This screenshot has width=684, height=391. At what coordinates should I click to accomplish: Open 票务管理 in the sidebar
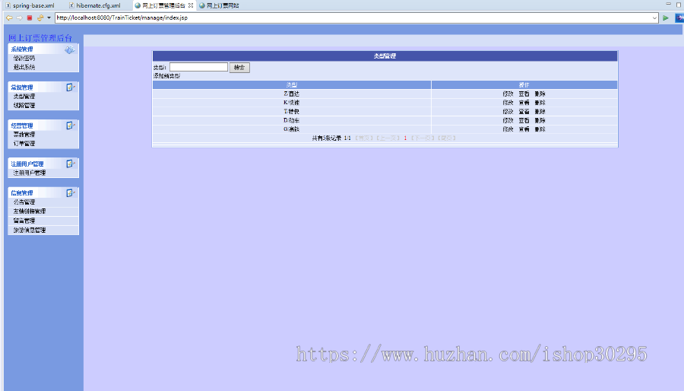[24, 135]
